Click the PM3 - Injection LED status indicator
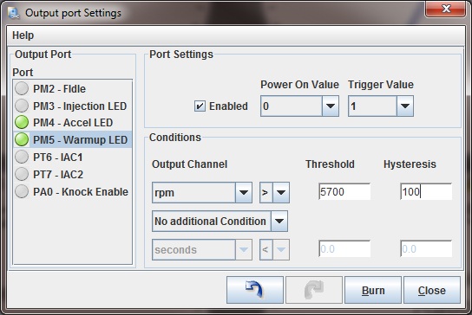Screen dimensions: 472x315 coord(22,106)
